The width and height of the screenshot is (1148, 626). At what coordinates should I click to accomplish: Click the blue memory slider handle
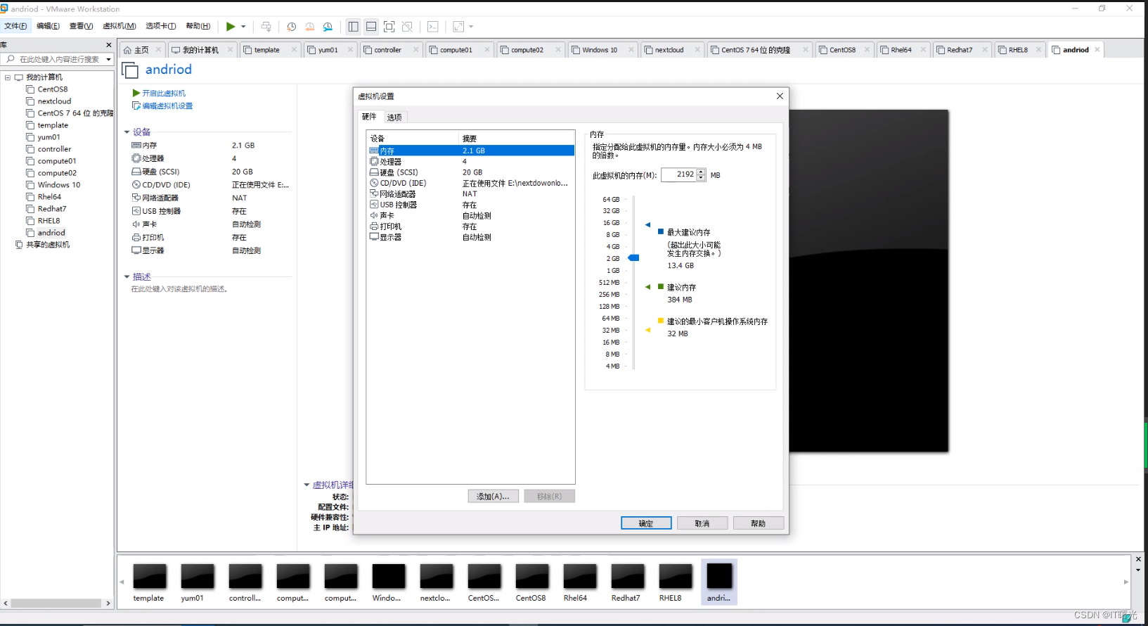[633, 258]
